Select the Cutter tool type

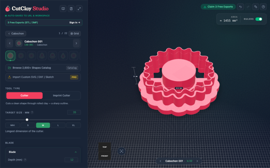[25, 96]
